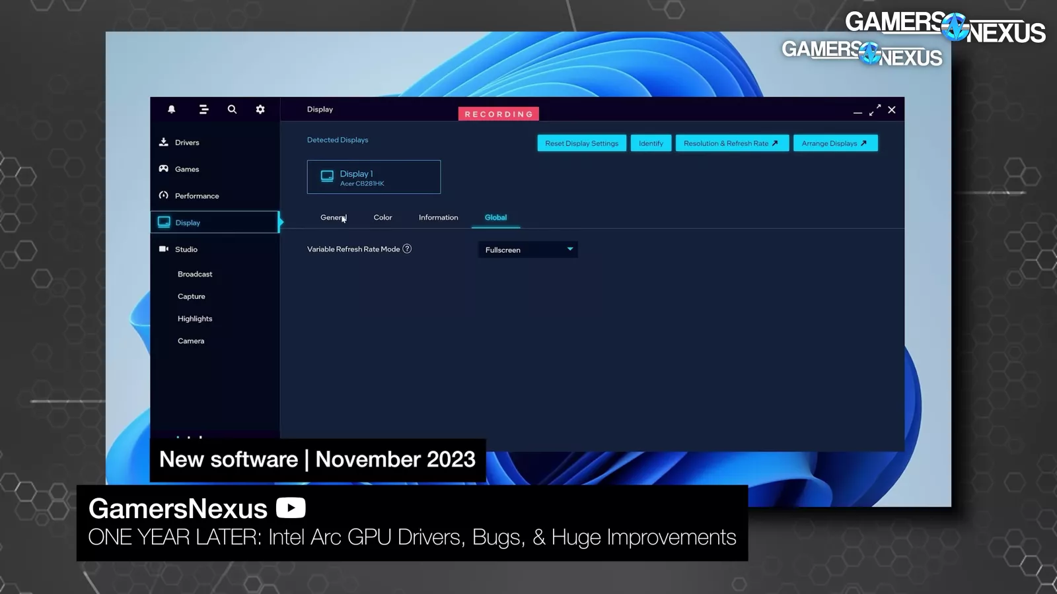Open the Studio section in sidebar
1057x594 pixels.
click(186, 249)
